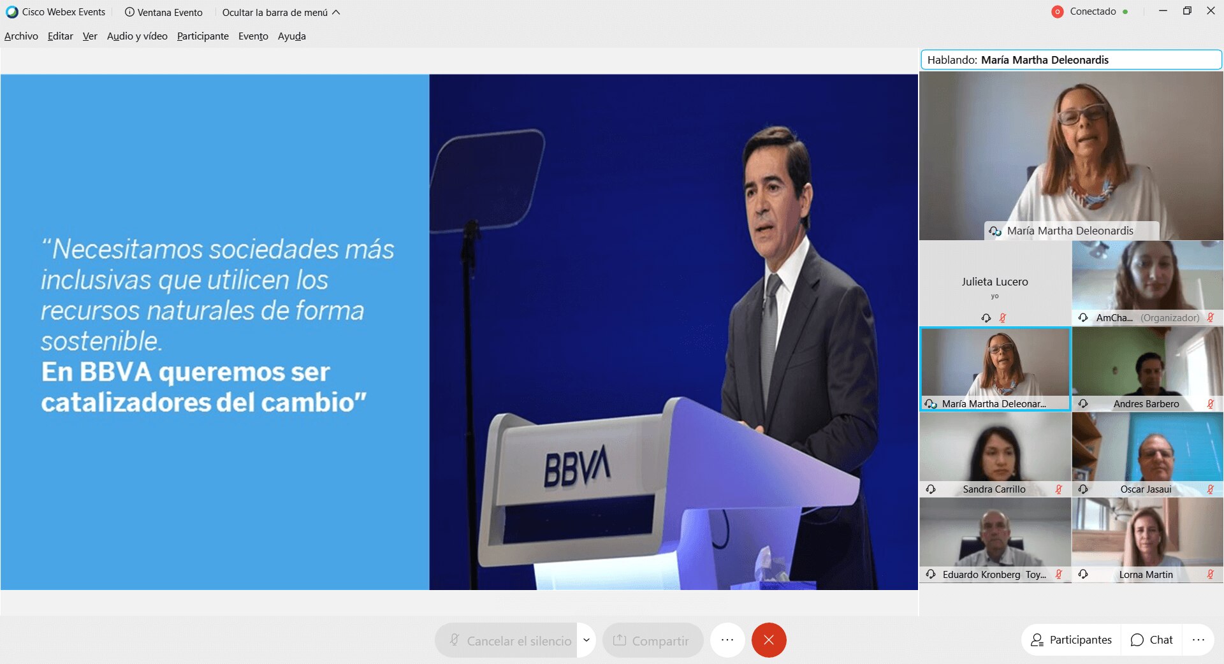The image size is (1224, 664).
Task: Click the Sandra Carrillo name label
Action: coord(994,489)
